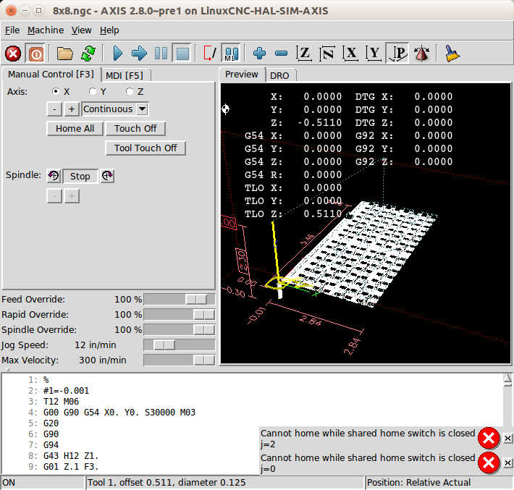Image resolution: width=514 pixels, height=490 pixels.
Task: Open the View menu
Action: 82,30
